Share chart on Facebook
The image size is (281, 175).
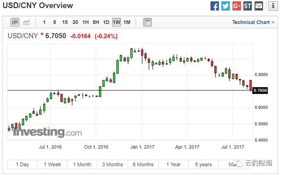(x=215, y=6)
